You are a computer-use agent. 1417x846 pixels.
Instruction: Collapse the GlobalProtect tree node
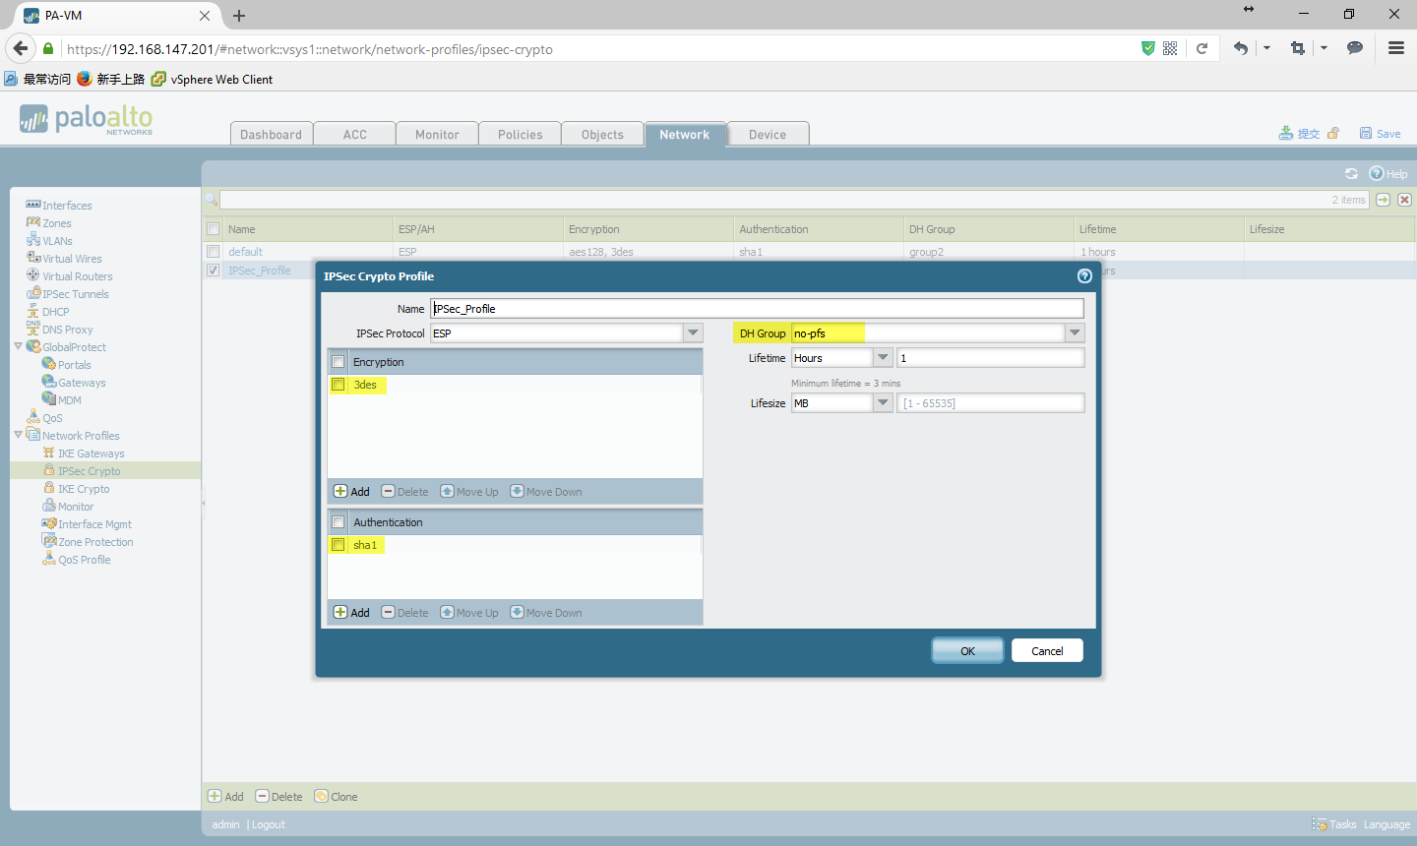pyautogui.click(x=18, y=346)
